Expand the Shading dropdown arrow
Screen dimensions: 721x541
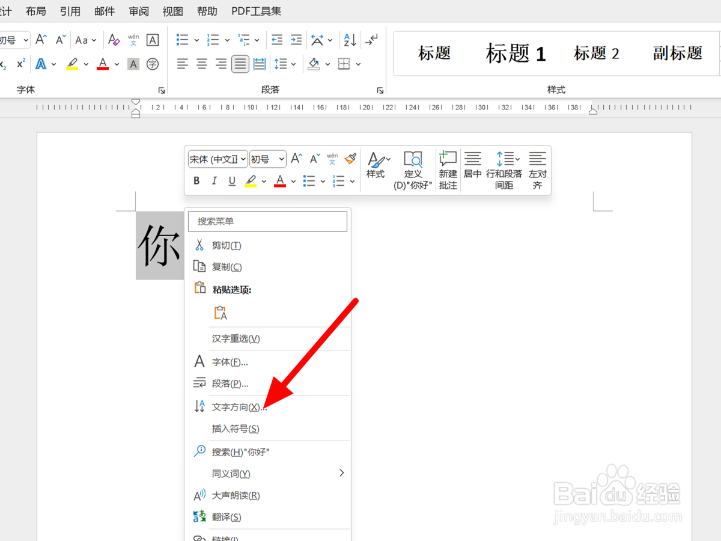(x=329, y=64)
